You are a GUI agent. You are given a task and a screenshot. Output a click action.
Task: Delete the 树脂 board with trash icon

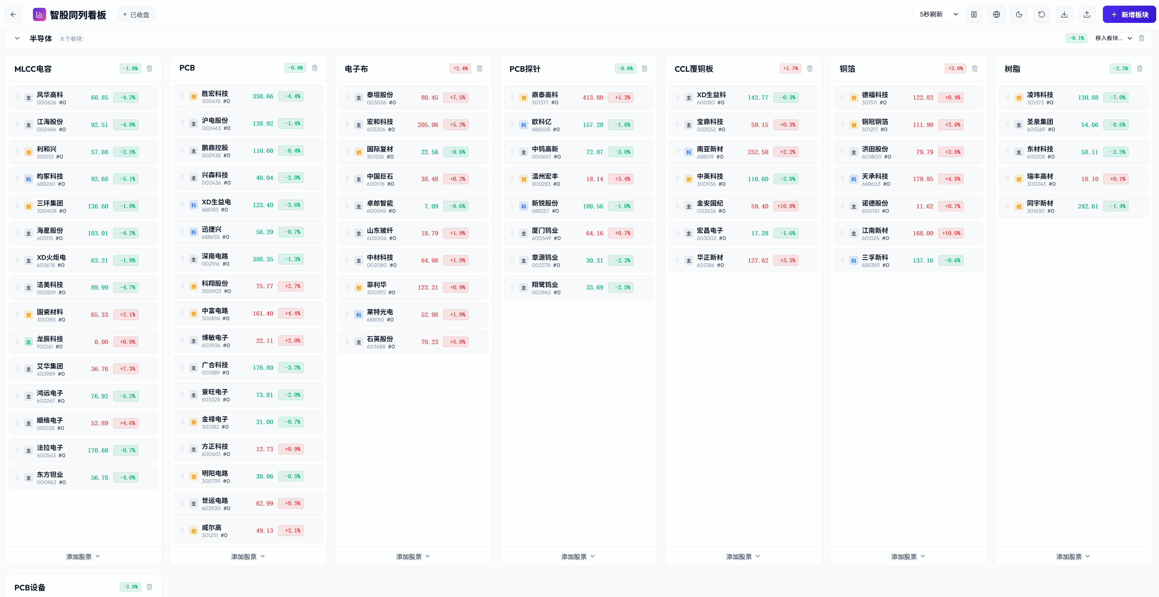click(1140, 68)
